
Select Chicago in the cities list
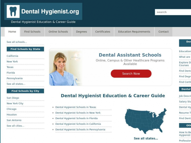11,109
